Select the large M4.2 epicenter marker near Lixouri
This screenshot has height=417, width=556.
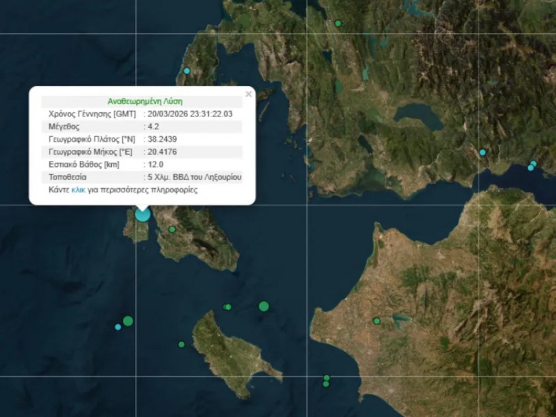(x=142, y=214)
